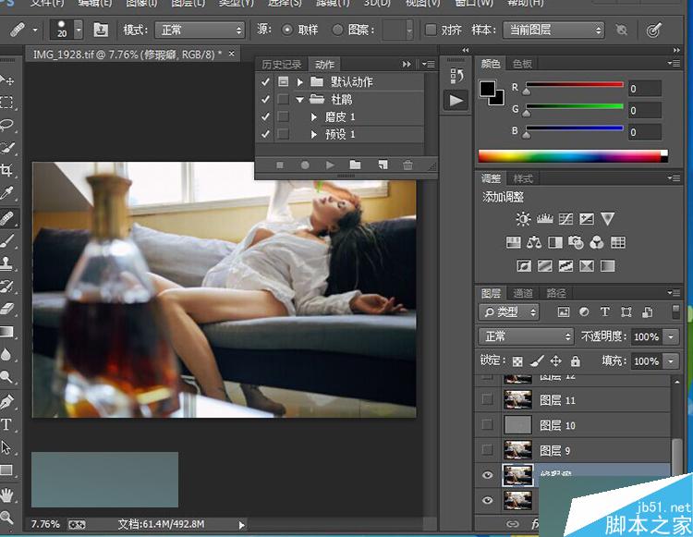
Task: Switch to the 历史记录 (History) tab
Action: click(x=281, y=65)
